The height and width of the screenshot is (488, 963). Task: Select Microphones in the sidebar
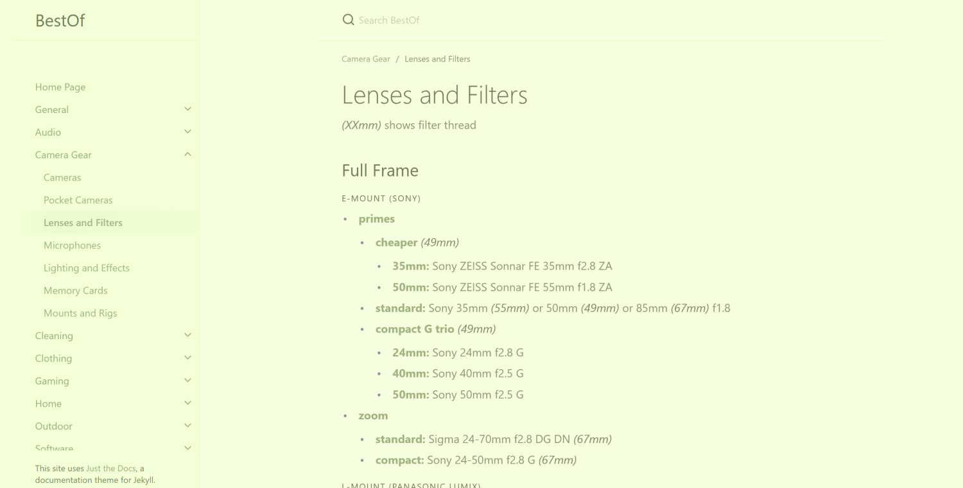[72, 245]
